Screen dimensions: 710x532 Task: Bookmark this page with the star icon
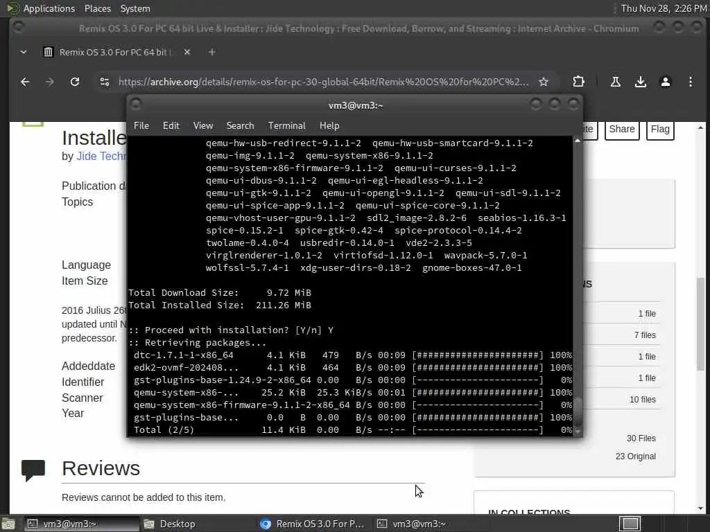click(x=544, y=82)
